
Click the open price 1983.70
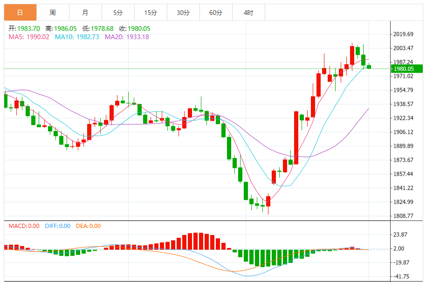pyautogui.click(x=28, y=28)
